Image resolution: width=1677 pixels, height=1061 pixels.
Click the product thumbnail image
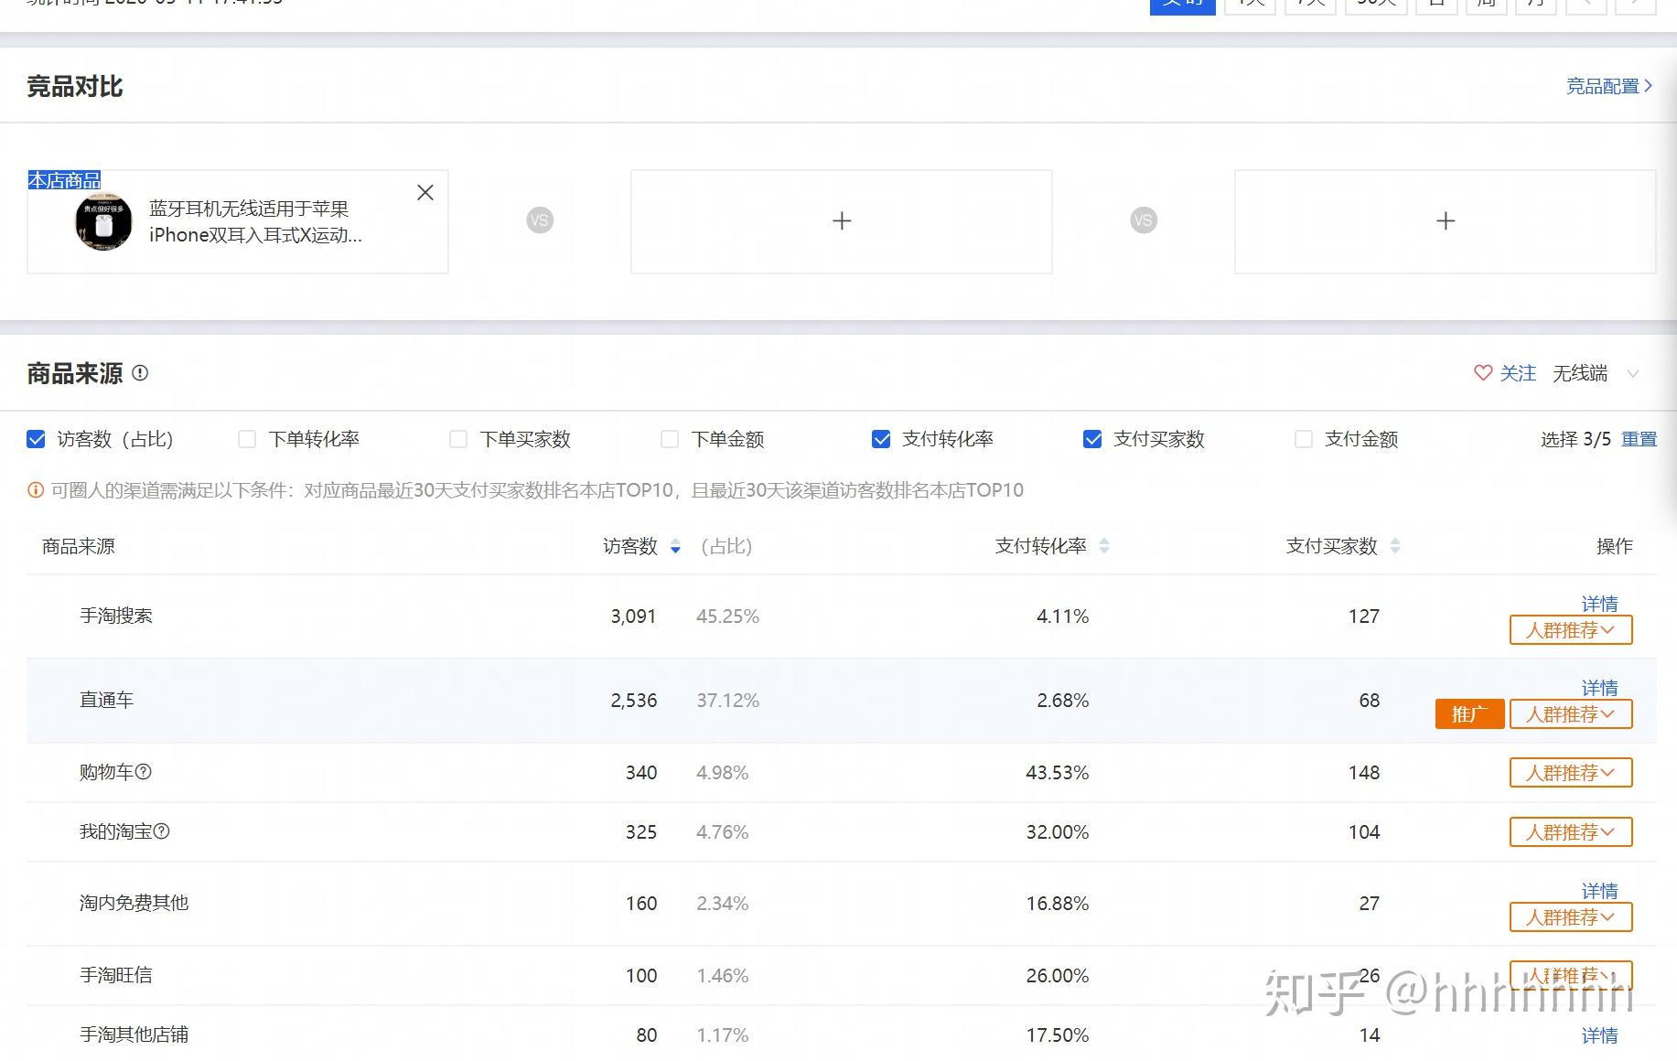103,221
